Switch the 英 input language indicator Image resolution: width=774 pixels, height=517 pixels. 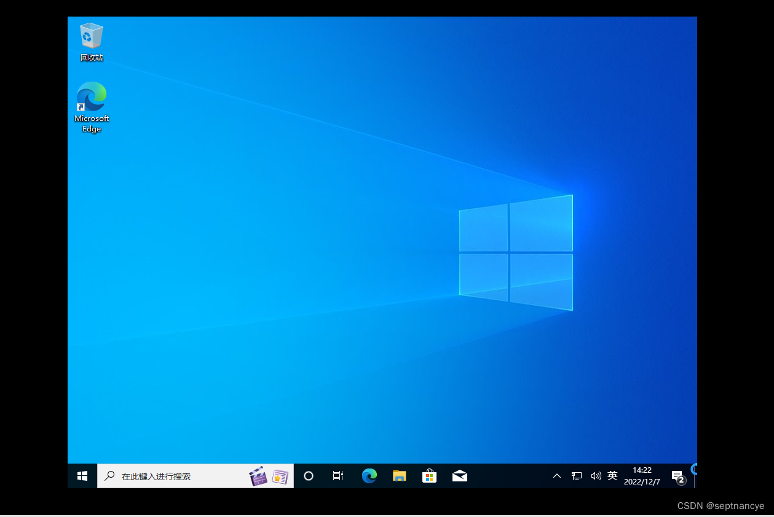[x=612, y=476]
